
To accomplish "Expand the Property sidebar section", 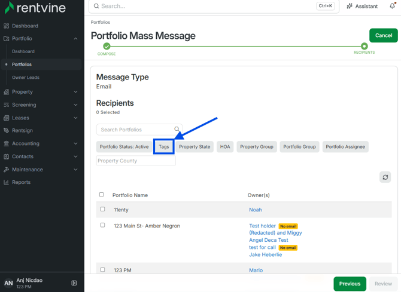I will pos(75,92).
